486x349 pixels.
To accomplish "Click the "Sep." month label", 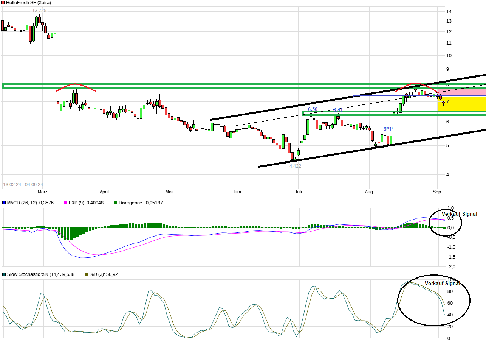I will [x=437, y=192].
